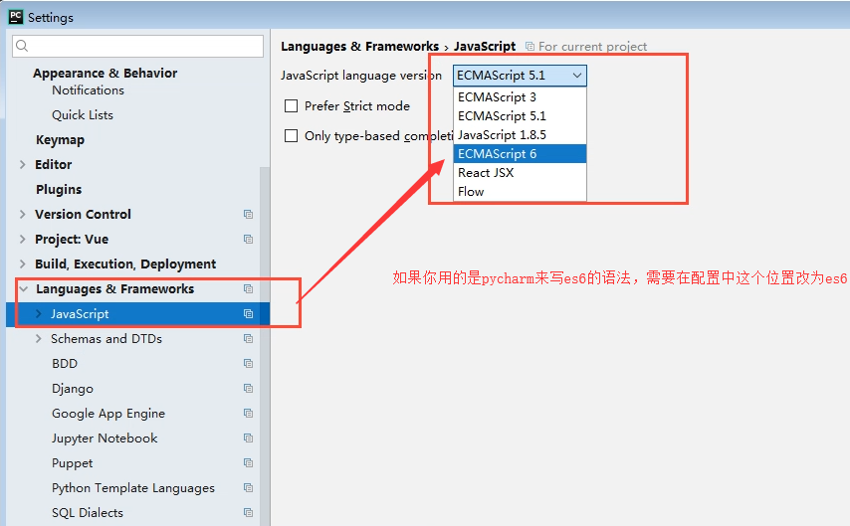Open the Keymap settings page
Viewport: 850px width, 526px height.
[x=60, y=140]
